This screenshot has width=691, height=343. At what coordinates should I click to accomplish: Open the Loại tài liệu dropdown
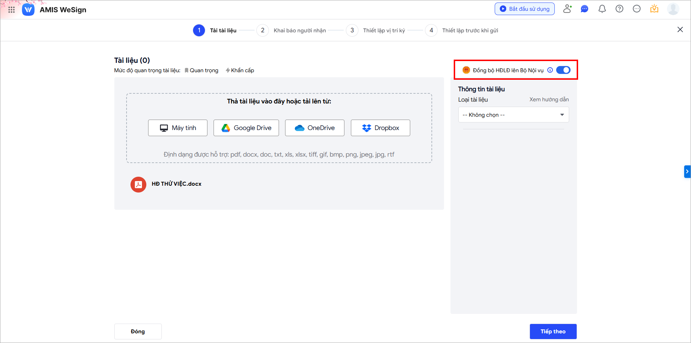[513, 115]
